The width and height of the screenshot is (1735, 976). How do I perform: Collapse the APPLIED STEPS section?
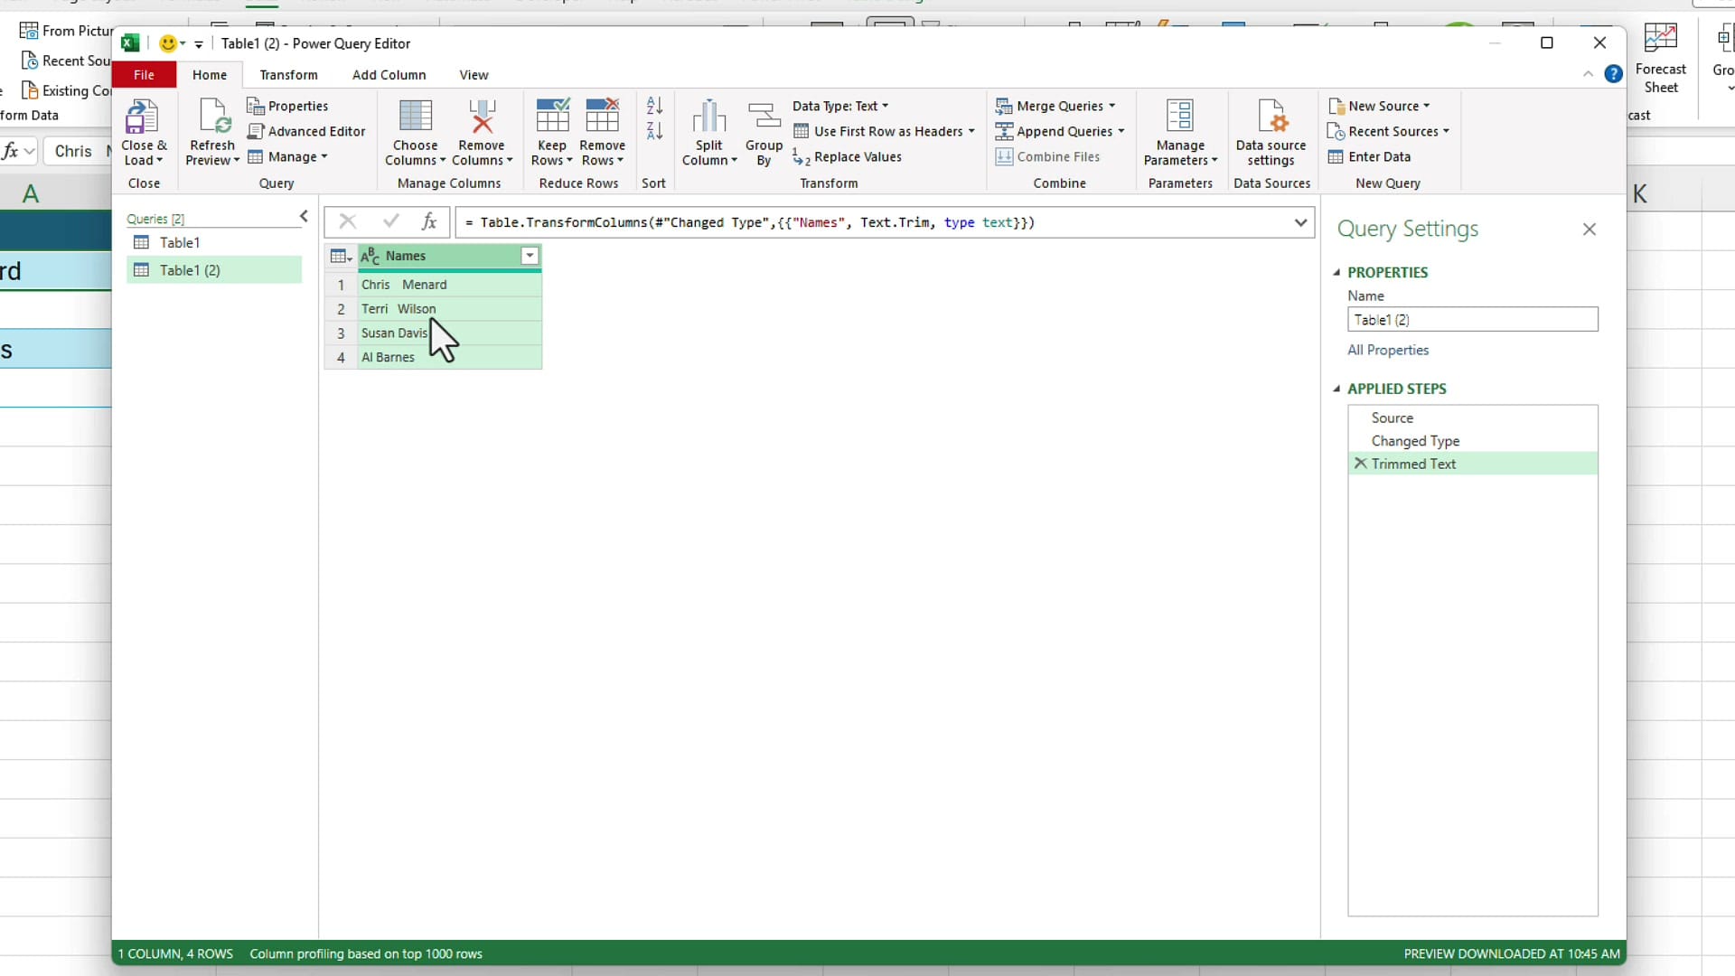(1336, 389)
